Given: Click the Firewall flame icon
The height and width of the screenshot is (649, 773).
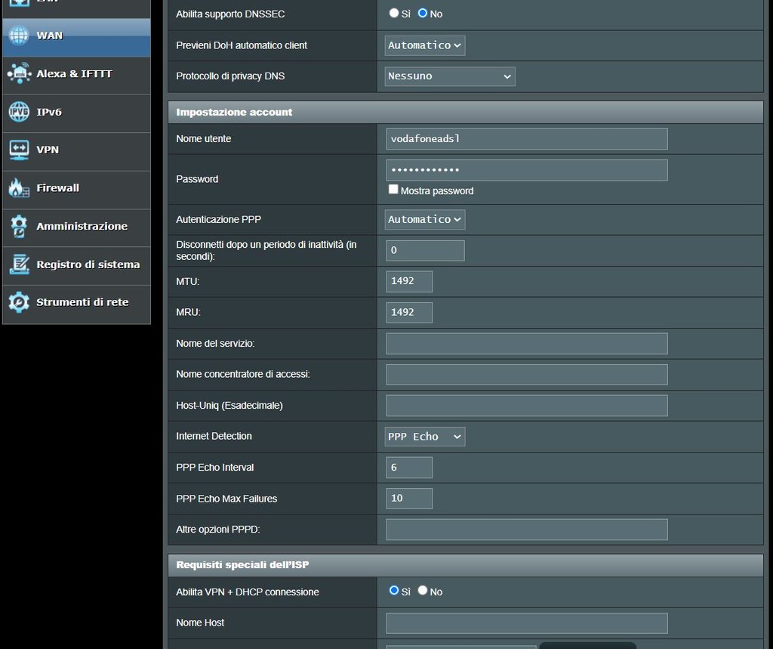Looking at the screenshot, I should [x=19, y=188].
